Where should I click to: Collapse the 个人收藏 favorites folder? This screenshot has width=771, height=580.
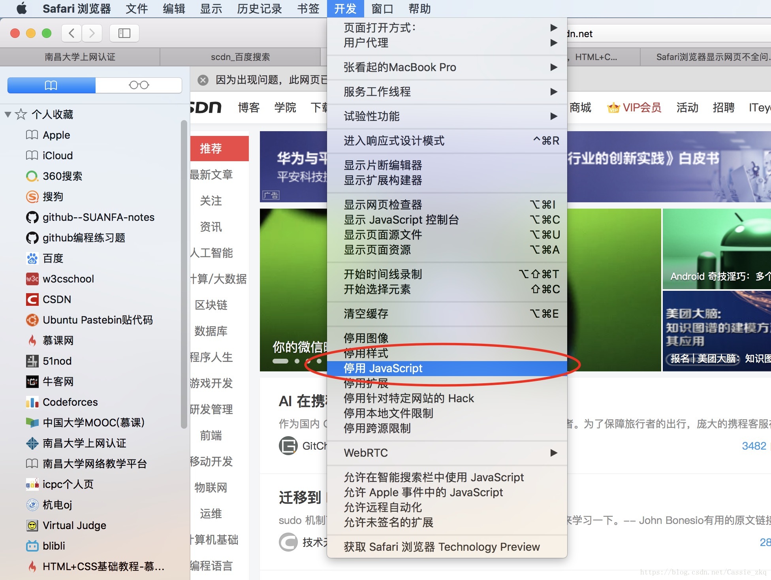click(8, 115)
